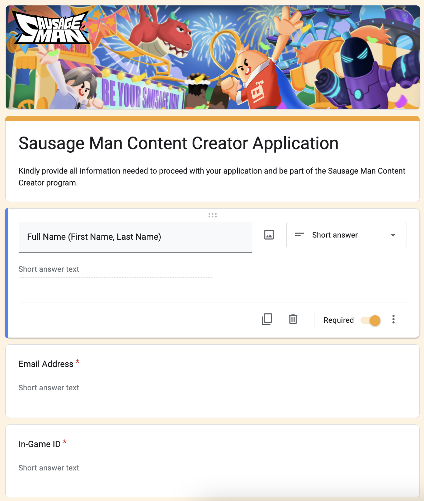Screen dimensions: 424x501
Task: Click the short answer text line under Full Name
Action: point(115,270)
